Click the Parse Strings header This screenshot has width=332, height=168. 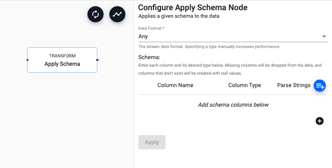[x=294, y=85]
